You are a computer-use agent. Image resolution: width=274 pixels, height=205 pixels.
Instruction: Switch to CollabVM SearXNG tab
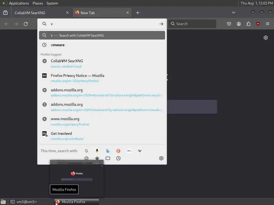(x=41, y=13)
